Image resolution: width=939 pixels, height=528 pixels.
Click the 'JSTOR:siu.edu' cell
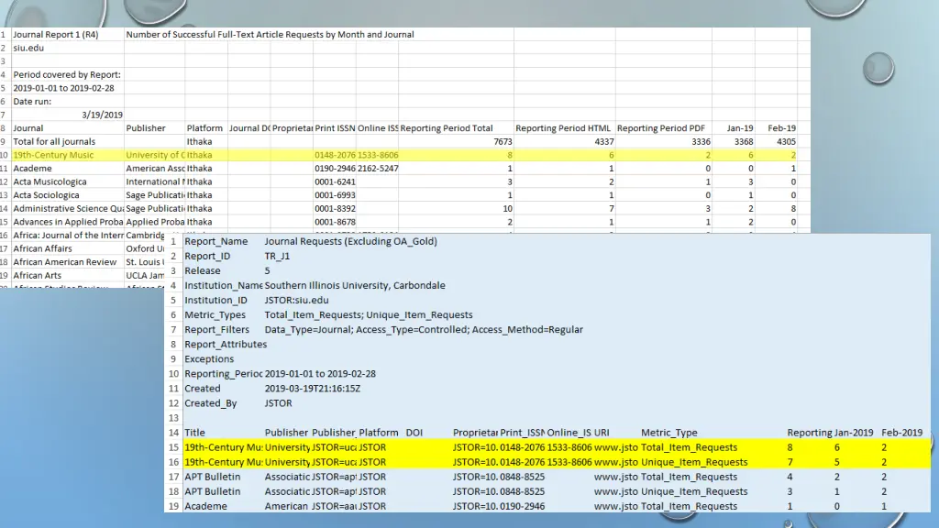pyautogui.click(x=296, y=301)
